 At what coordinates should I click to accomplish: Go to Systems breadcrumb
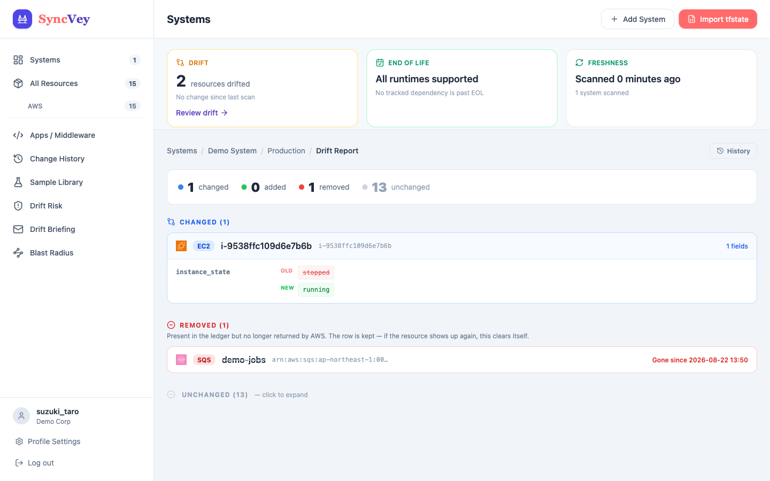point(182,151)
